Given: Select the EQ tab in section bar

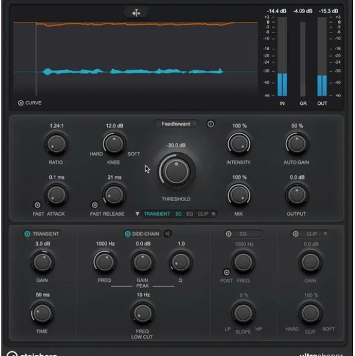Looking at the screenshot, I should pyautogui.click(x=190, y=214).
